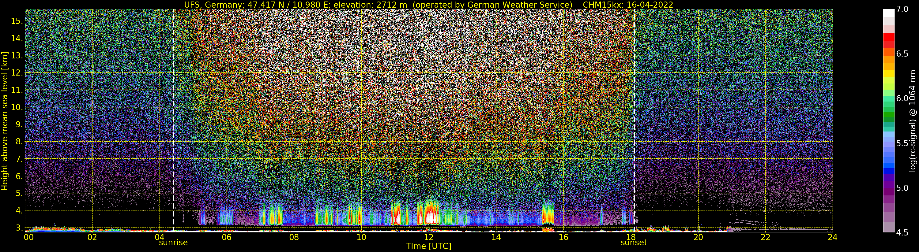Viewport: 919px width, 252px height.
Task: Click the height tick label "9."
Action: [x=19, y=124]
